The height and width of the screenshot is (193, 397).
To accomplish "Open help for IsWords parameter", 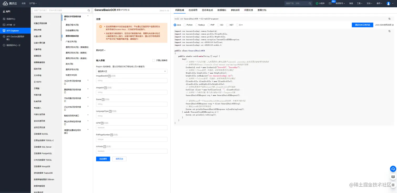I will pos(105,146).
